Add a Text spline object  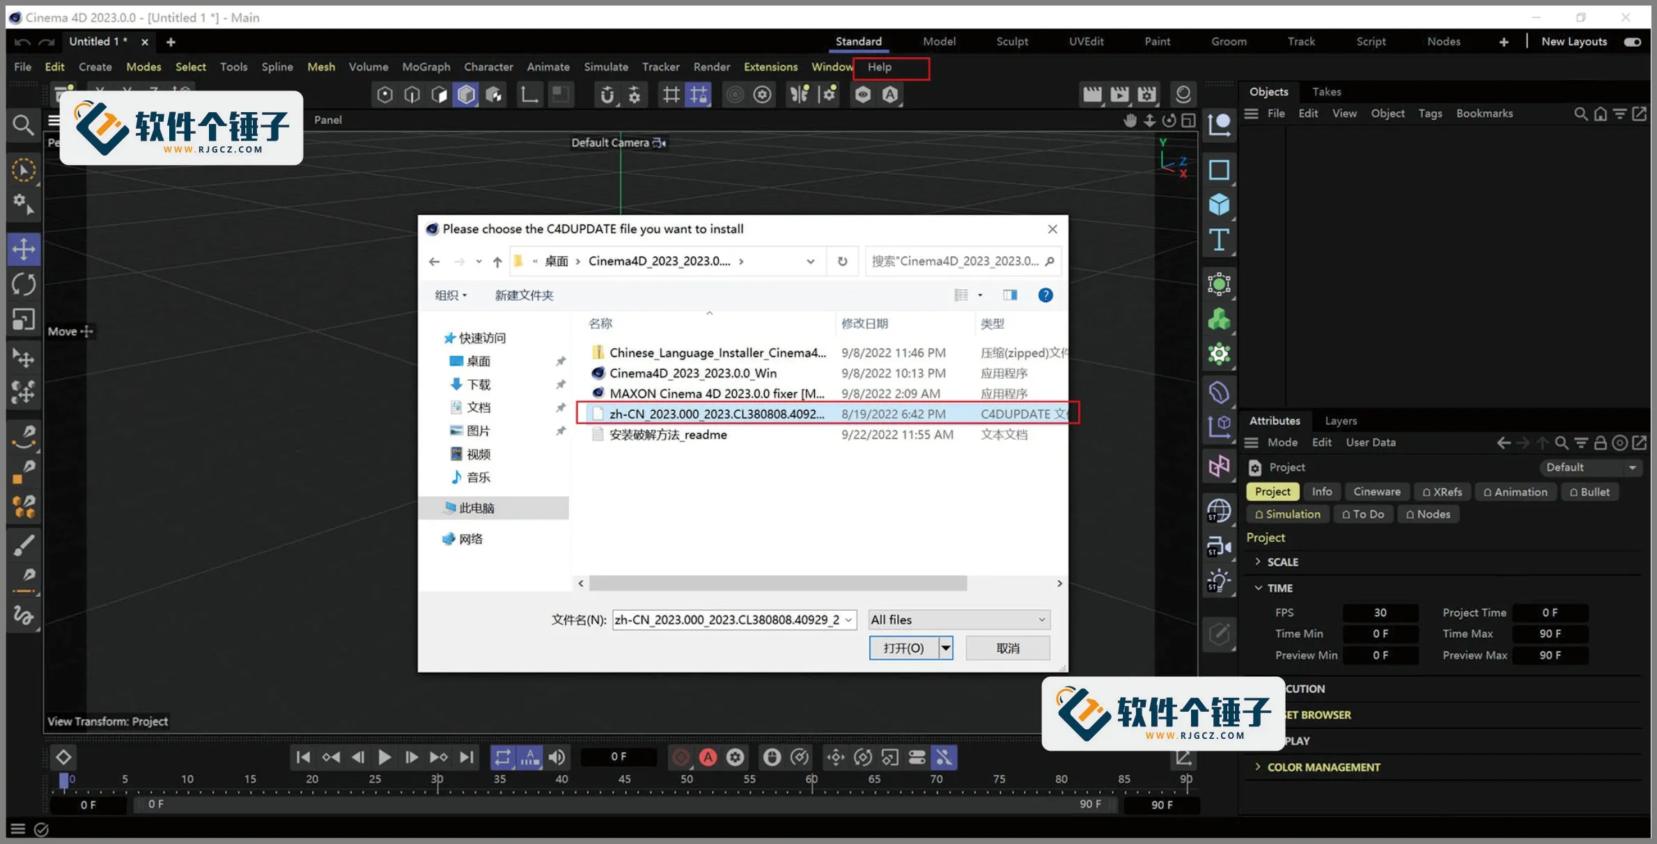(1218, 240)
